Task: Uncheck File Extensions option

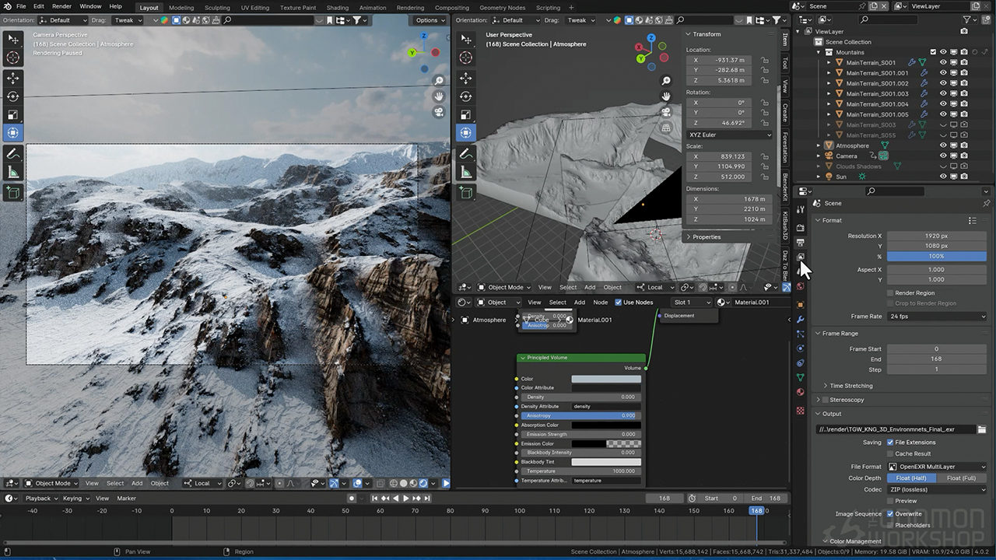Action: tap(890, 443)
